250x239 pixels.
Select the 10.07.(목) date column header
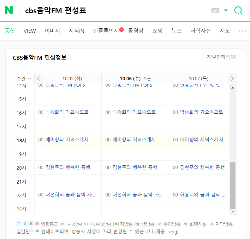199,78
